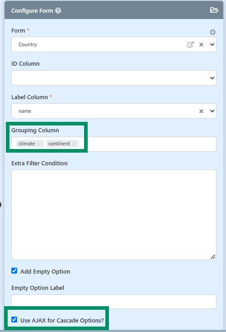Click the Empty Option Label input
This screenshot has height=332, width=226.
[x=114, y=302]
